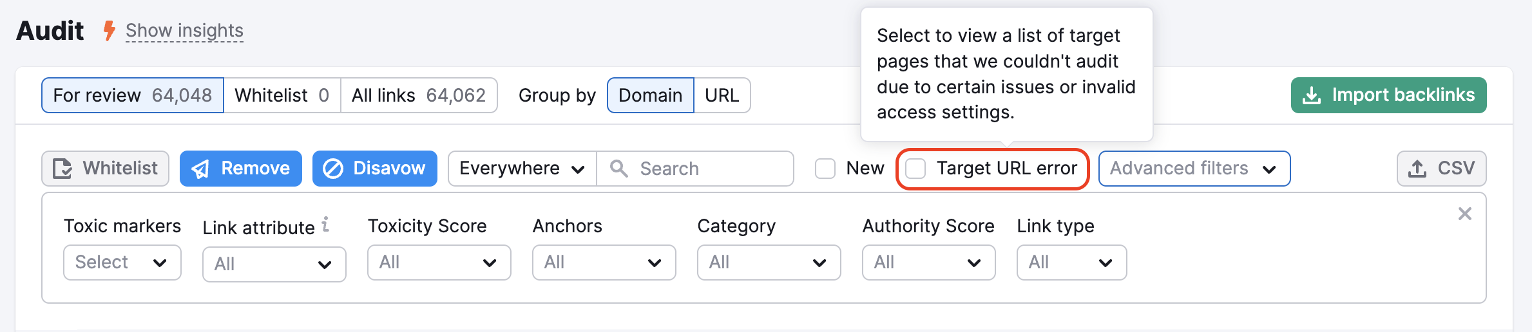Image resolution: width=1532 pixels, height=332 pixels.
Task: Click the search magnifier icon
Action: click(618, 169)
